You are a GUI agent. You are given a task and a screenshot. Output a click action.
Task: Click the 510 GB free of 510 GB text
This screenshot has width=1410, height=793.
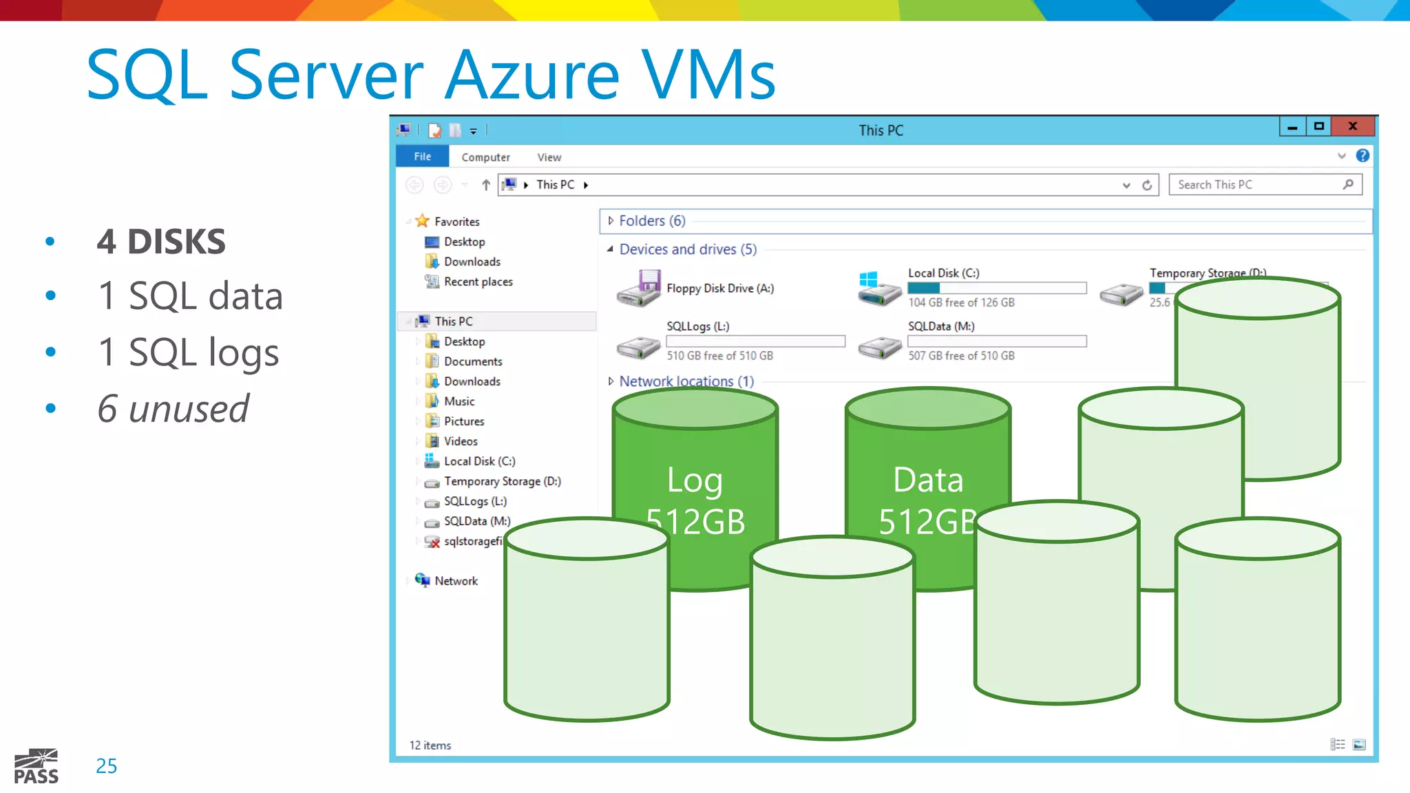click(719, 356)
